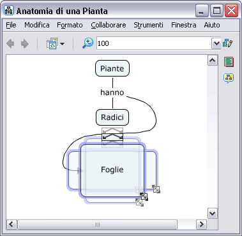The width and height of the screenshot is (242, 236).
Task: Click the Foglie resize handle icon
Action: click(x=144, y=196)
